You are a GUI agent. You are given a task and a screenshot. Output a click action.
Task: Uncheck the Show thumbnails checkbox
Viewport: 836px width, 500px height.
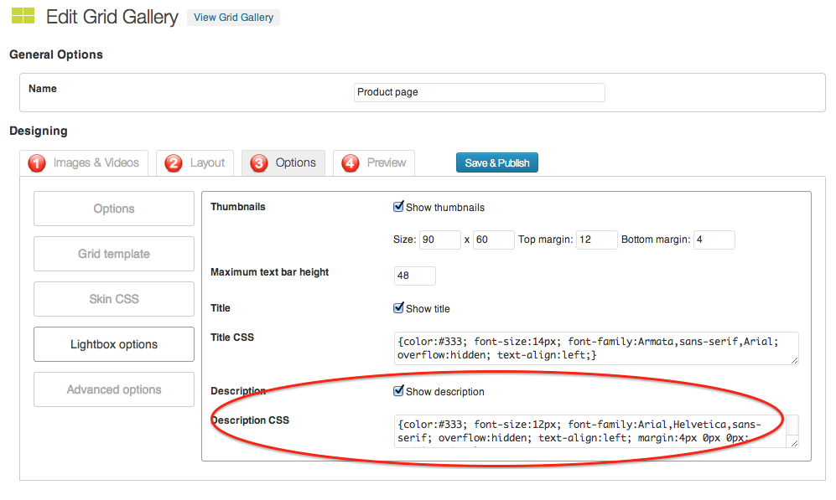(399, 207)
